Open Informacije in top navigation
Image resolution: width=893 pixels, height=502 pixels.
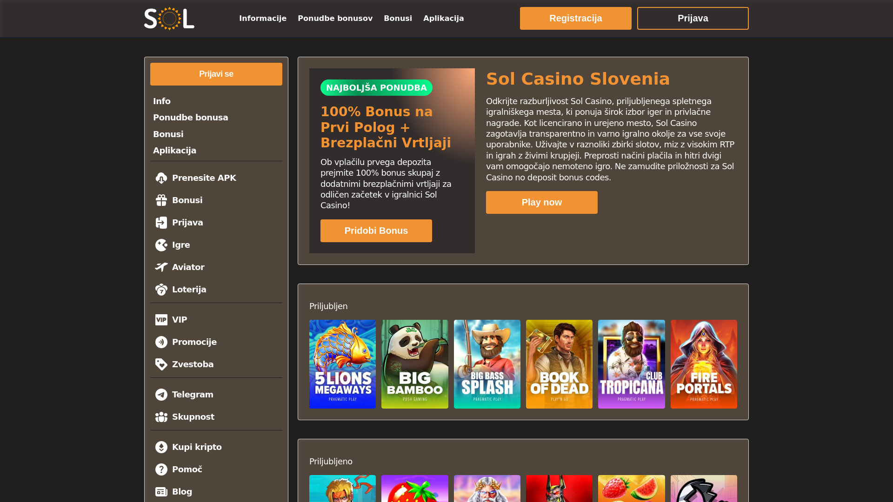263,19
